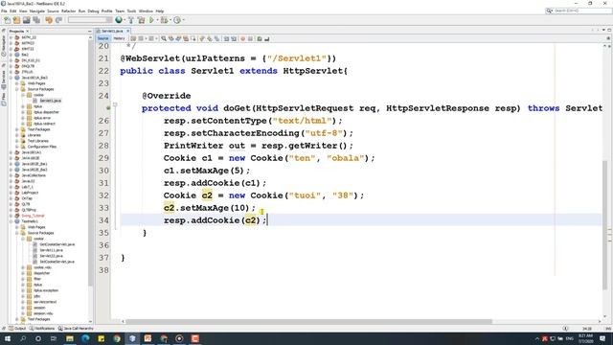The width and height of the screenshot is (613, 345).
Task: Click the browser globe toolbar icon
Action: pyautogui.click(x=119, y=20)
